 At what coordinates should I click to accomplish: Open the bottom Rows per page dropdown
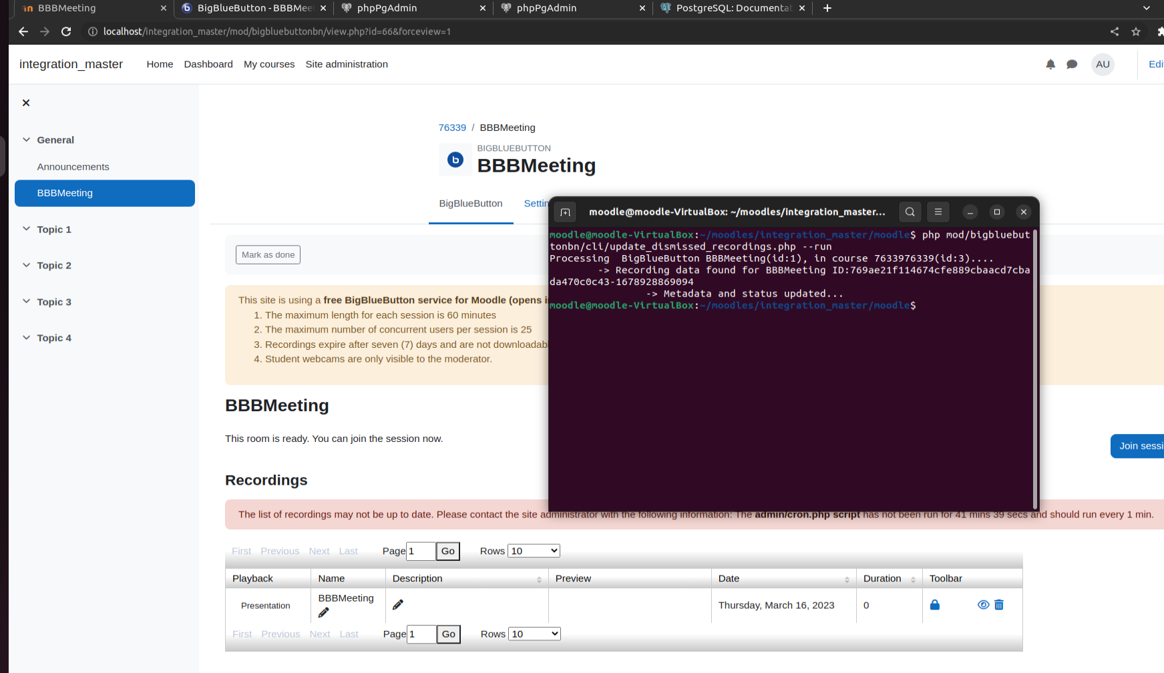(534, 634)
